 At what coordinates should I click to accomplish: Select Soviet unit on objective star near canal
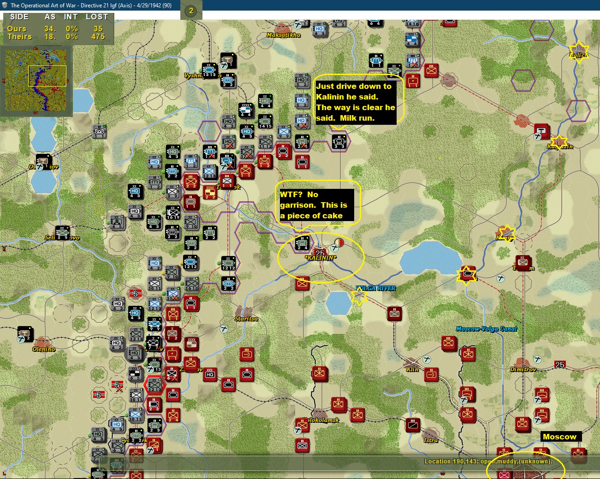468,274
